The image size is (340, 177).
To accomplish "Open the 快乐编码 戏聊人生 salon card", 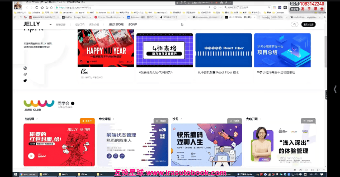I will click(x=206, y=145).
